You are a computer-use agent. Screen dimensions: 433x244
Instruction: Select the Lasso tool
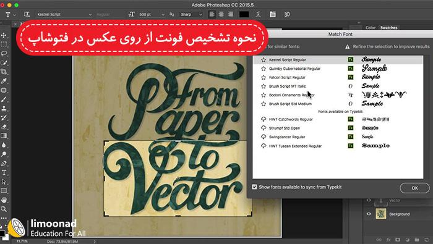(x=4, y=54)
